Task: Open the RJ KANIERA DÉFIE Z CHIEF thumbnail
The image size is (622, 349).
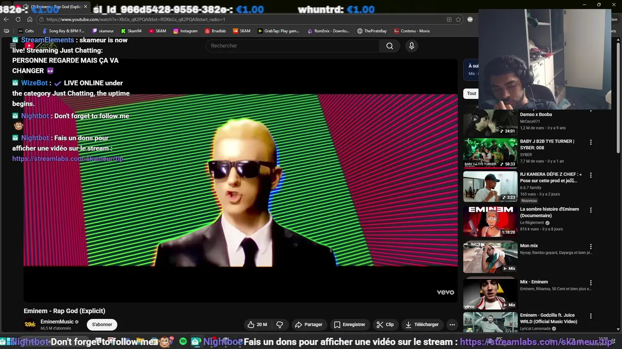Action: (490, 186)
